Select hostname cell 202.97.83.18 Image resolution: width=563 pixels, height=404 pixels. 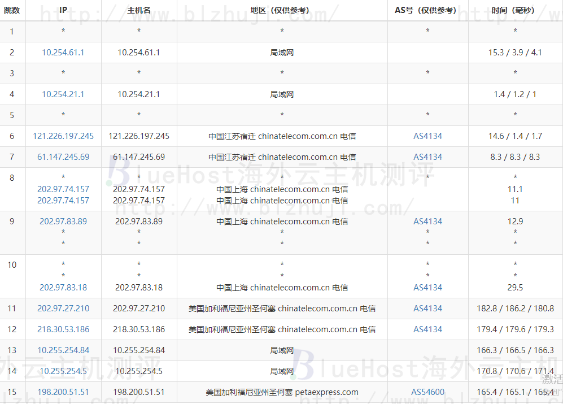pyautogui.click(x=139, y=287)
